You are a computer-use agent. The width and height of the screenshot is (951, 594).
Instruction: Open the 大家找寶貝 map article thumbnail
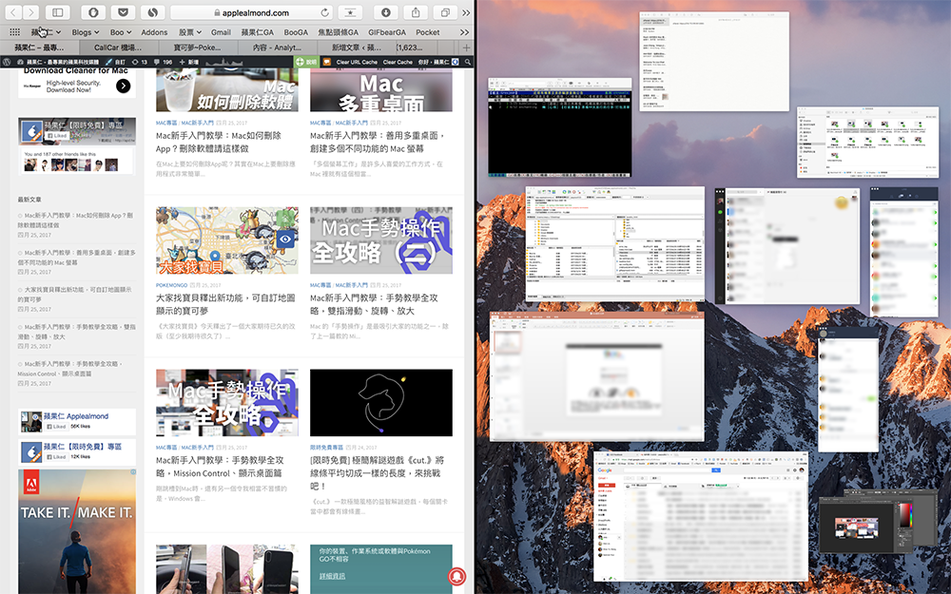(227, 240)
